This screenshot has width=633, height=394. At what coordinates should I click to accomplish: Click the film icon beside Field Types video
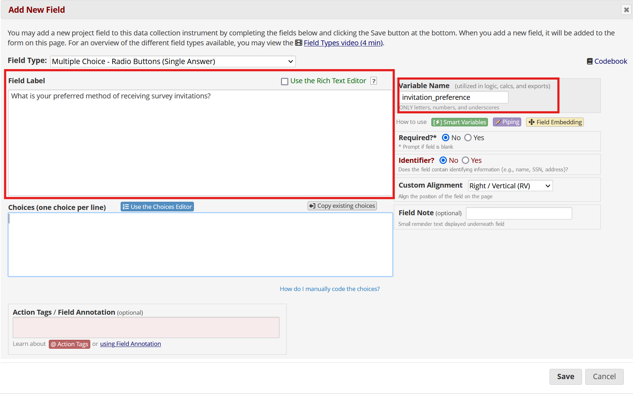[x=299, y=43]
